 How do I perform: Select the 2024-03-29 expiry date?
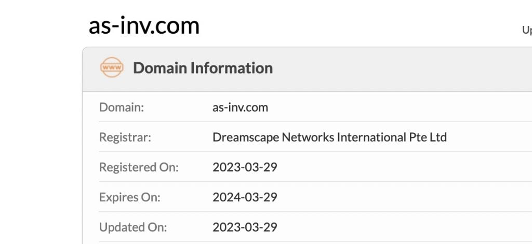point(245,197)
